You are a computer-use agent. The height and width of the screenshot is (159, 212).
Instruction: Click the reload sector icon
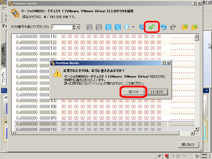pyautogui.click(x=141, y=27)
